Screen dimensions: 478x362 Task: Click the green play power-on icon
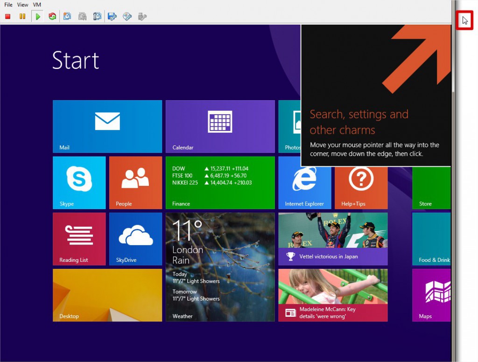pyautogui.click(x=38, y=16)
